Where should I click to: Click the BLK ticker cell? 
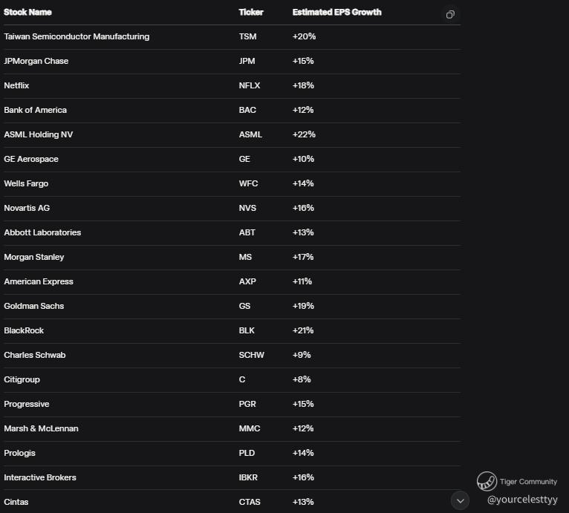247,330
